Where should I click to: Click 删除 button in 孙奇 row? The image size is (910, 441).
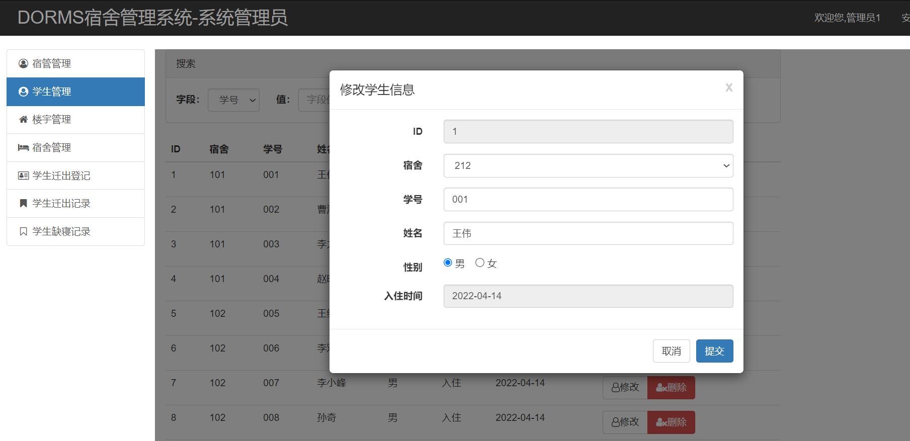click(671, 422)
